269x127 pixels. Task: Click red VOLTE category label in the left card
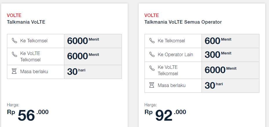(x=14, y=15)
